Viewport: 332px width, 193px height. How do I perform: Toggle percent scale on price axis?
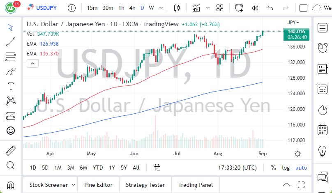(x=273, y=168)
